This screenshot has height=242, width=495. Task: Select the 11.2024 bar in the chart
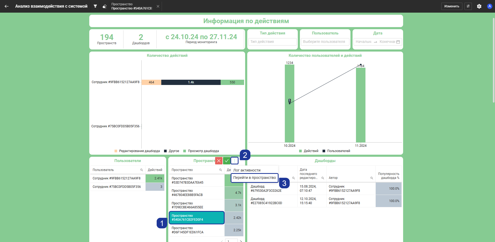point(361,105)
